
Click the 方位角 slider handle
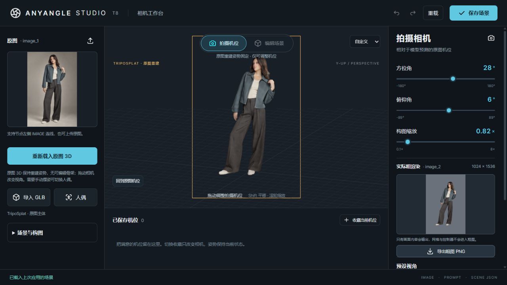[453, 79]
